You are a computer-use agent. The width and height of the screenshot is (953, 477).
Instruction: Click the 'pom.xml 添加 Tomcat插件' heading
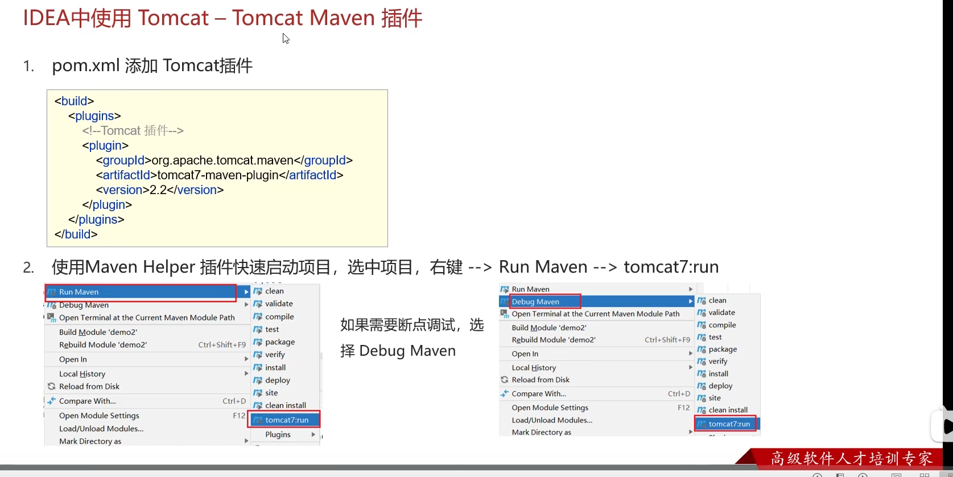pos(152,66)
